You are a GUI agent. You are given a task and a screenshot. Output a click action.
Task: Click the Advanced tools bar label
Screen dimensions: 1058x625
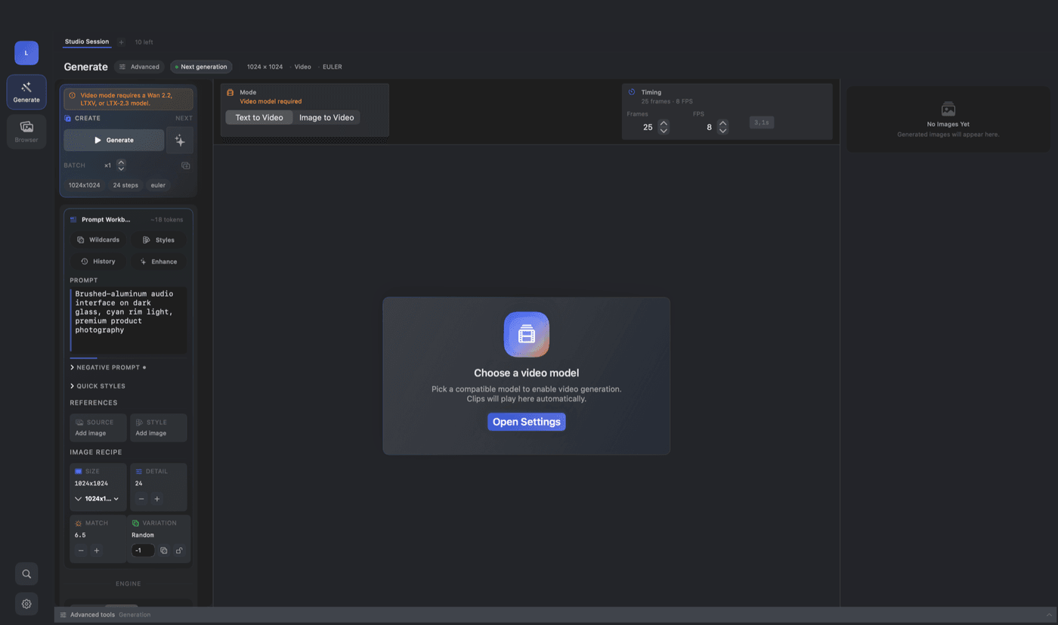(92, 615)
